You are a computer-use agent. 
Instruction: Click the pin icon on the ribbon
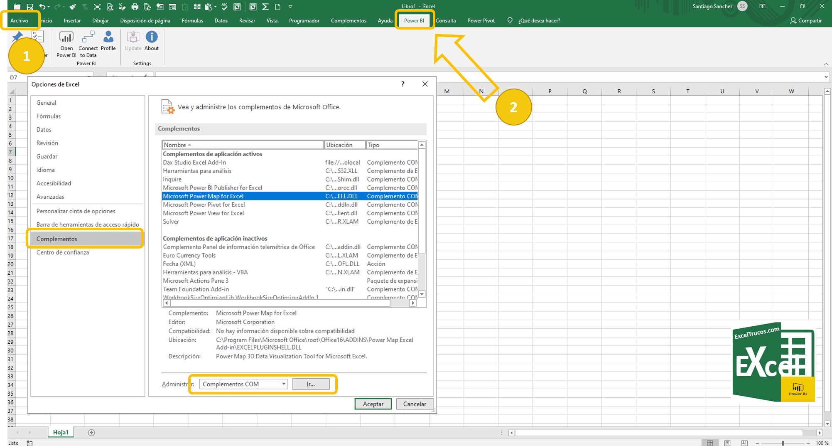pos(17,37)
